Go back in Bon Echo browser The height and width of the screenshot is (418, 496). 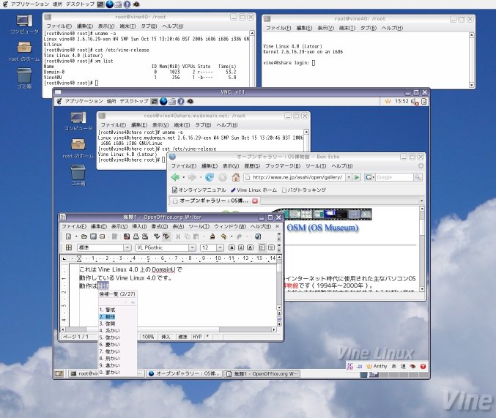175,177
